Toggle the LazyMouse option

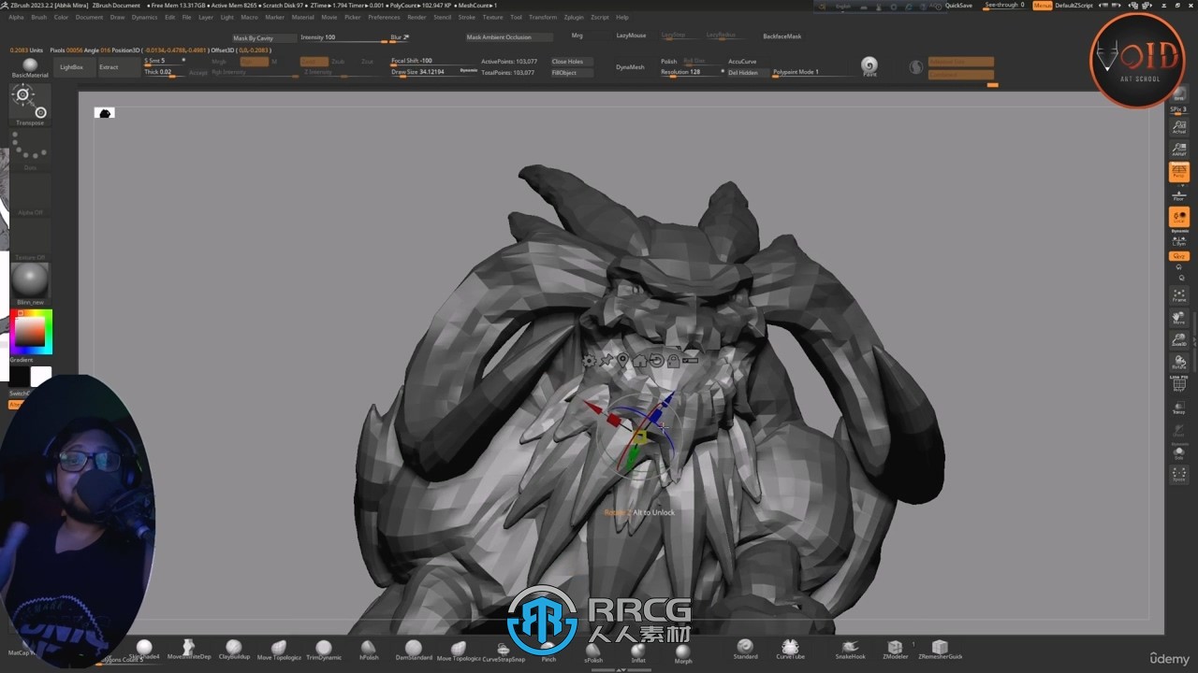pyautogui.click(x=631, y=36)
